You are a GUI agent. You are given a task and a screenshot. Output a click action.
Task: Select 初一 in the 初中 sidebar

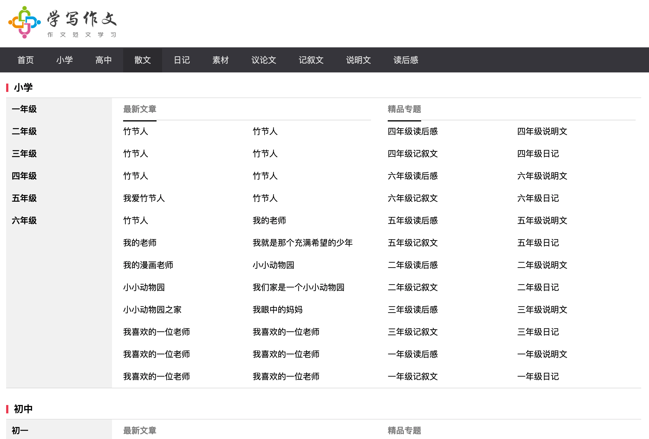20,431
